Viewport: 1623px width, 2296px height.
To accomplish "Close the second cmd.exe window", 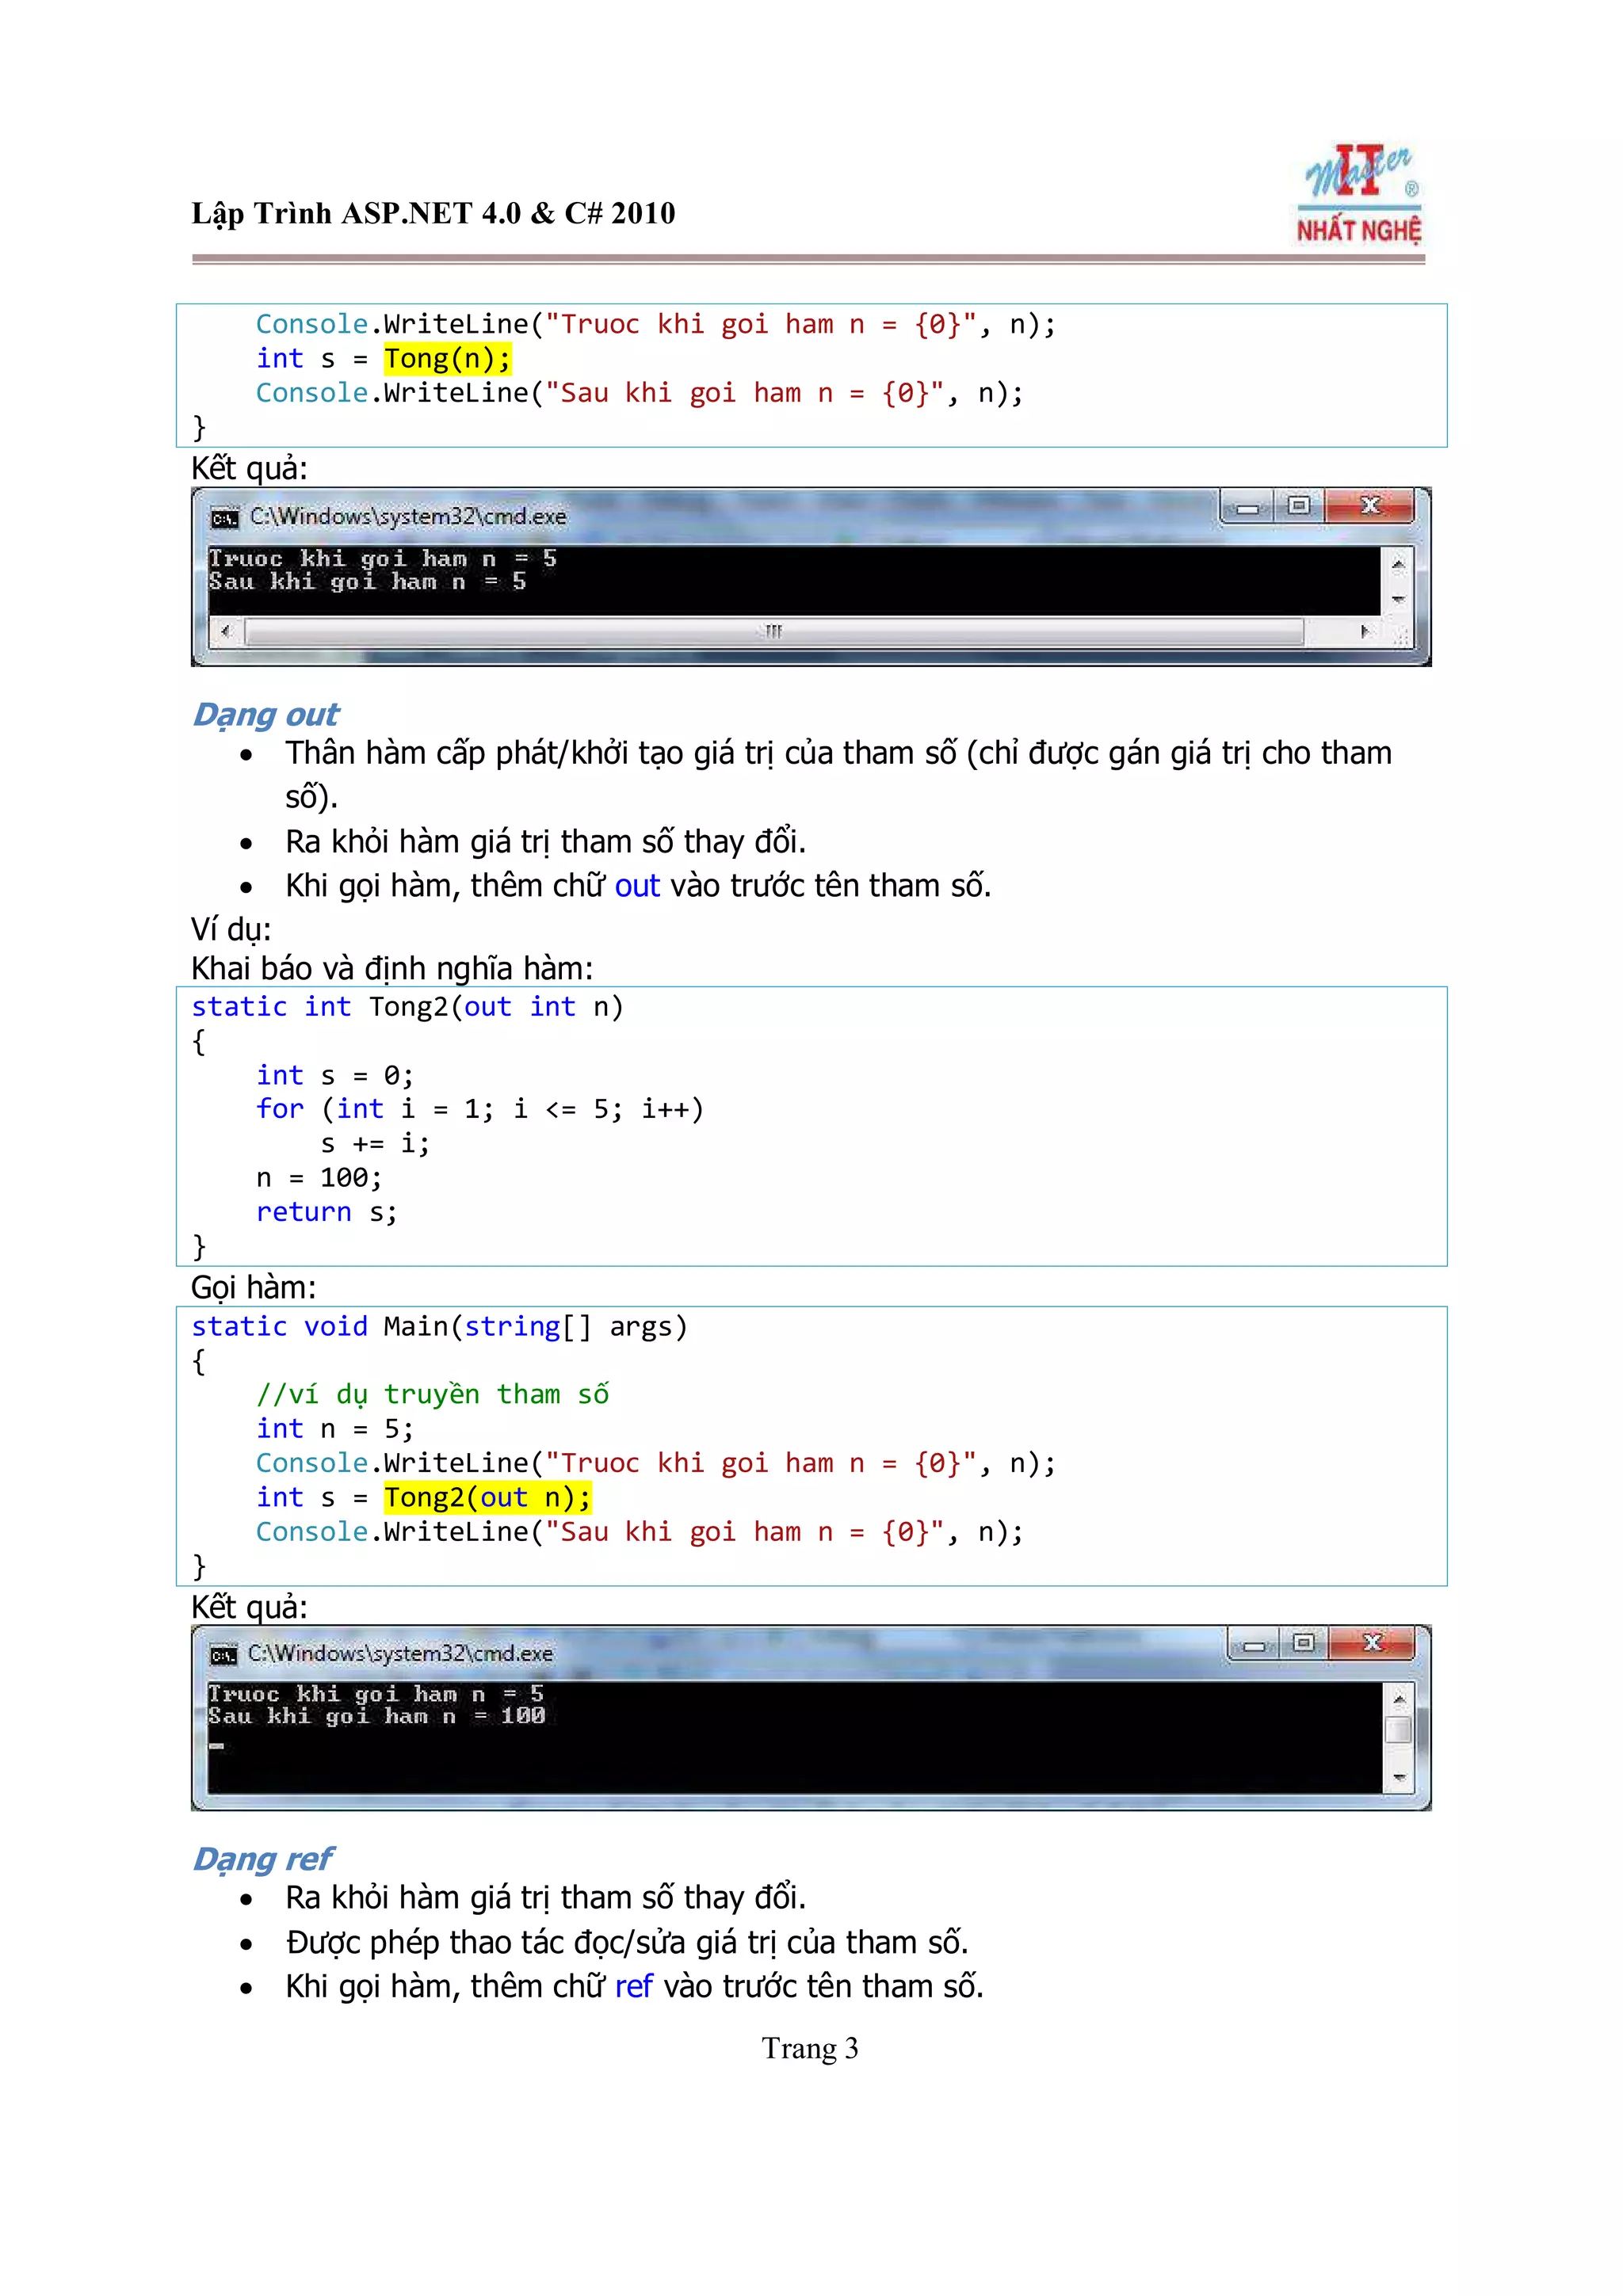I will [1372, 1643].
